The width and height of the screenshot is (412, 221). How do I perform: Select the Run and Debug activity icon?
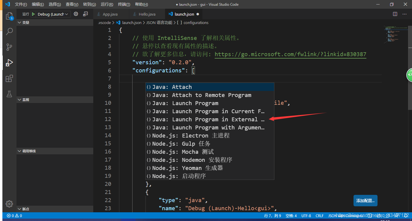(x=9, y=62)
